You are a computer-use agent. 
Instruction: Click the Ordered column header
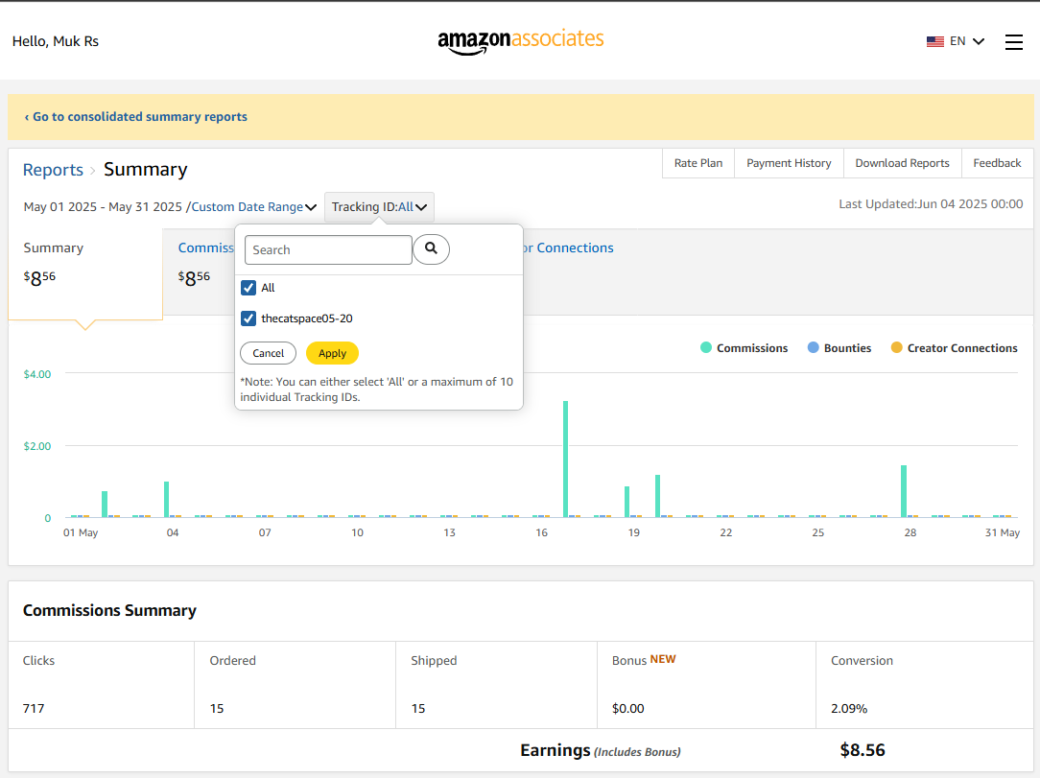point(233,661)
